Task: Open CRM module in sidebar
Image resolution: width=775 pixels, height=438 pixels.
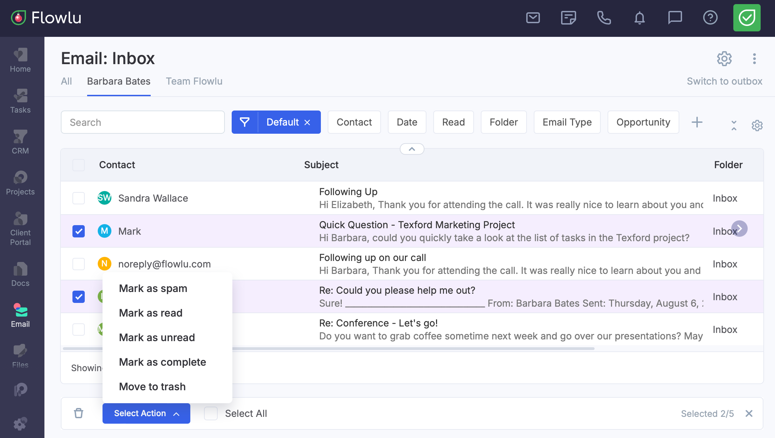Action: point(20,142)
